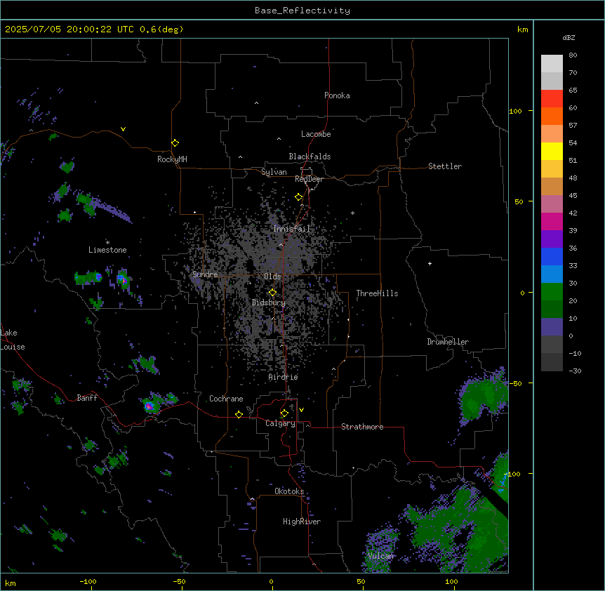Click the Stettler city label
This screenshot has width=605, height=591.
pos(445,166)
